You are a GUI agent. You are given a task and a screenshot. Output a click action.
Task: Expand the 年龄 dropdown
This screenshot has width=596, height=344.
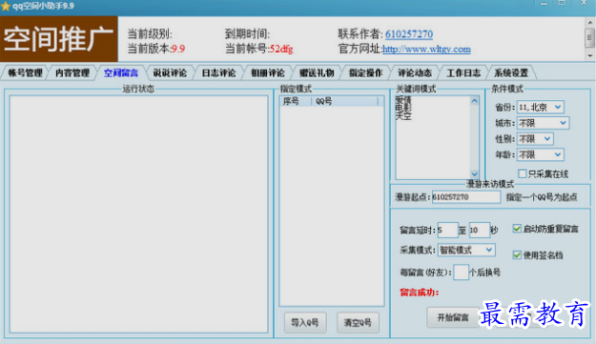tap(540, 155)
